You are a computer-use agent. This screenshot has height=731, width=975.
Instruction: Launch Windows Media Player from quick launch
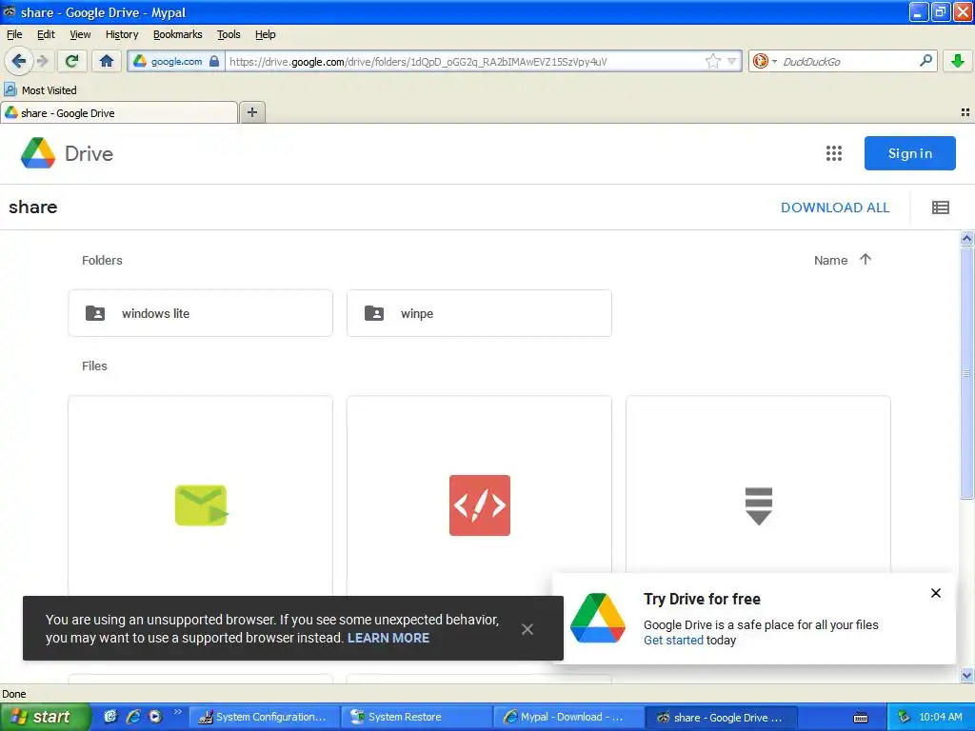155,717
